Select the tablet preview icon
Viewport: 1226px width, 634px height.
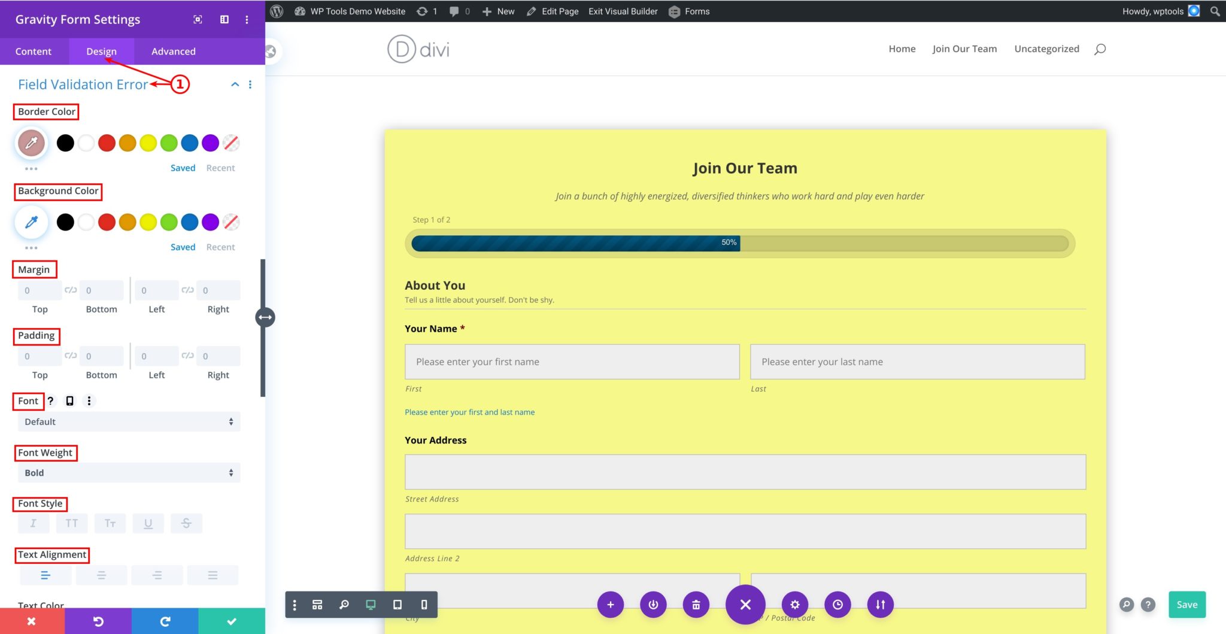[x=397, y=605]
